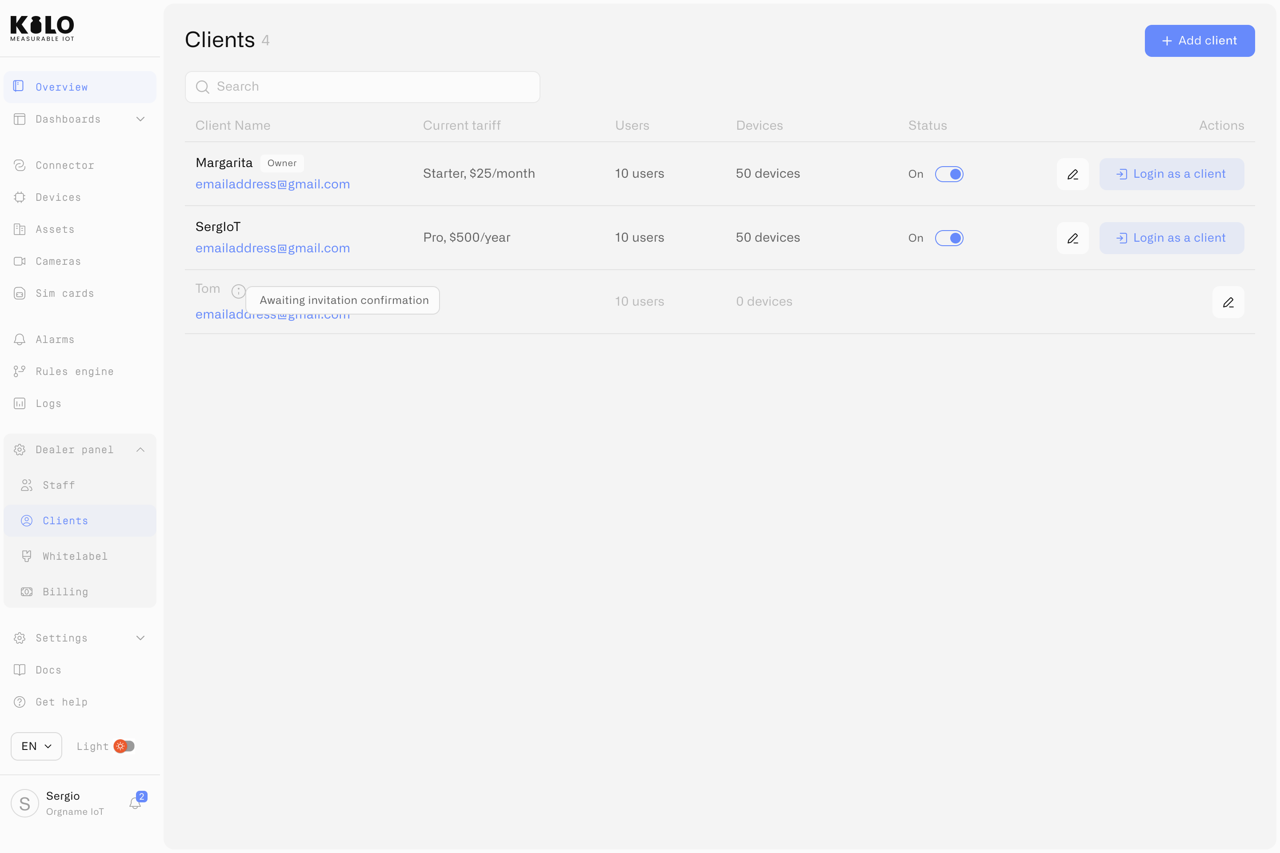Click the KILO logo
This screenshot has width=1280, height=853.
[43, 28]
